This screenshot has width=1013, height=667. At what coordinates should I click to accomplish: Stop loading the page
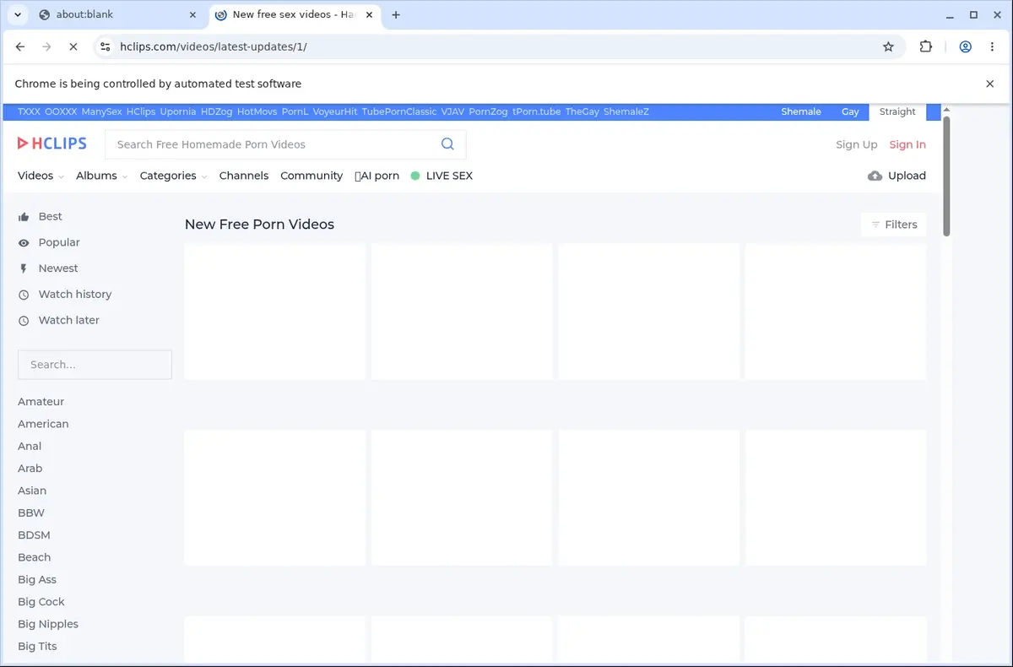coord(73,46)
